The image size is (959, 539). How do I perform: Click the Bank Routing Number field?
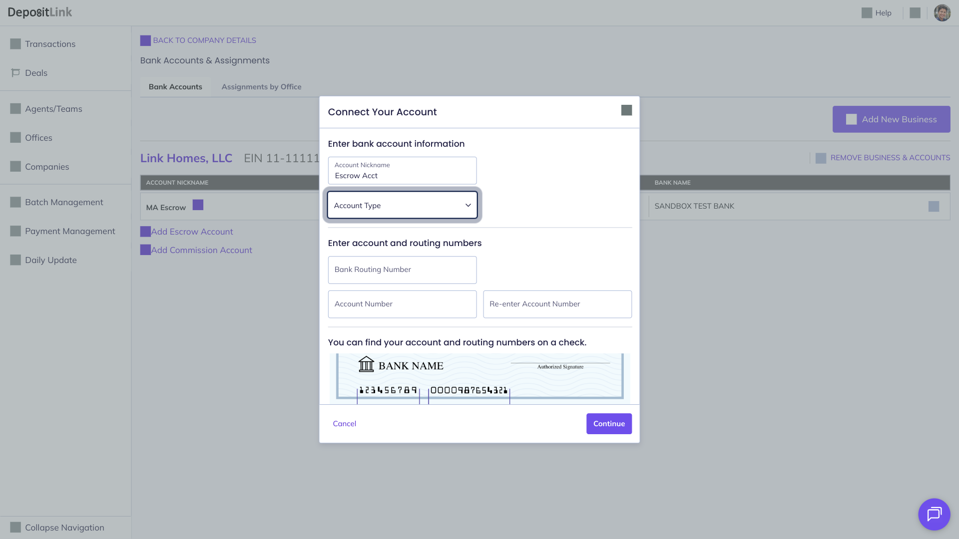(402, 270)
